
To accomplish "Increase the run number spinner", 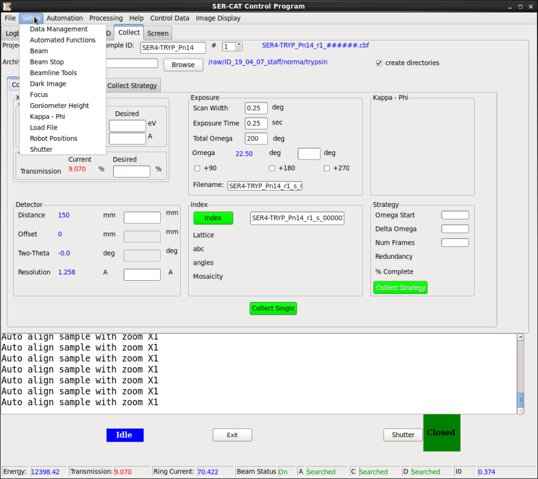I will [x=239, y=44].
